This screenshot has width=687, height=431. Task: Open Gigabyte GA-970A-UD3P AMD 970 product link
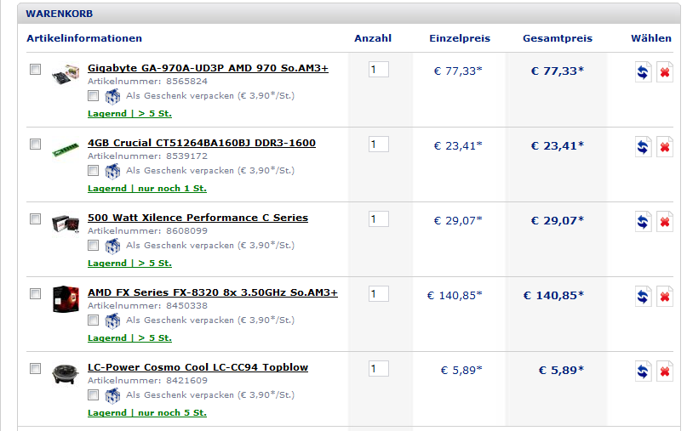click(208, 68)
